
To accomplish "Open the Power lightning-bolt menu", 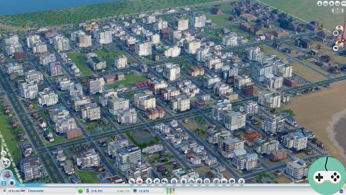I will coord(149,181).
